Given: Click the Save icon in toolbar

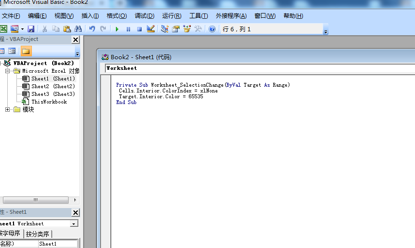Looking at the screenshot, I should 31,29.
